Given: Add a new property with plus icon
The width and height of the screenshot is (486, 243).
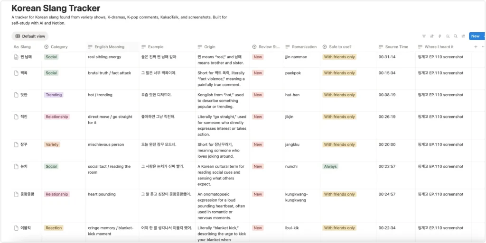Looking at the screenshot, I should tap(476, 47).
